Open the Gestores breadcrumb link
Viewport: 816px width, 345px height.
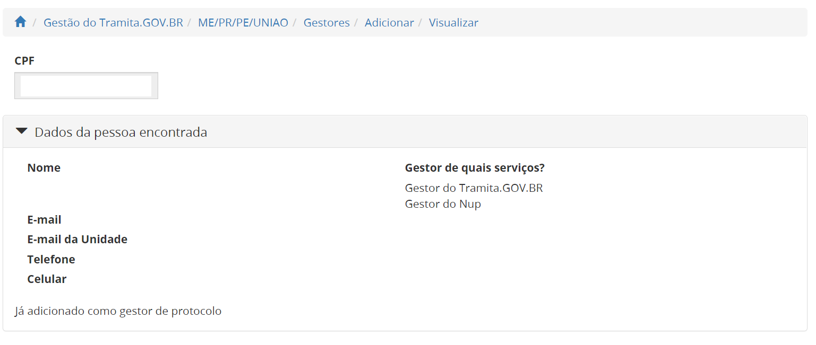pos(326,23)
